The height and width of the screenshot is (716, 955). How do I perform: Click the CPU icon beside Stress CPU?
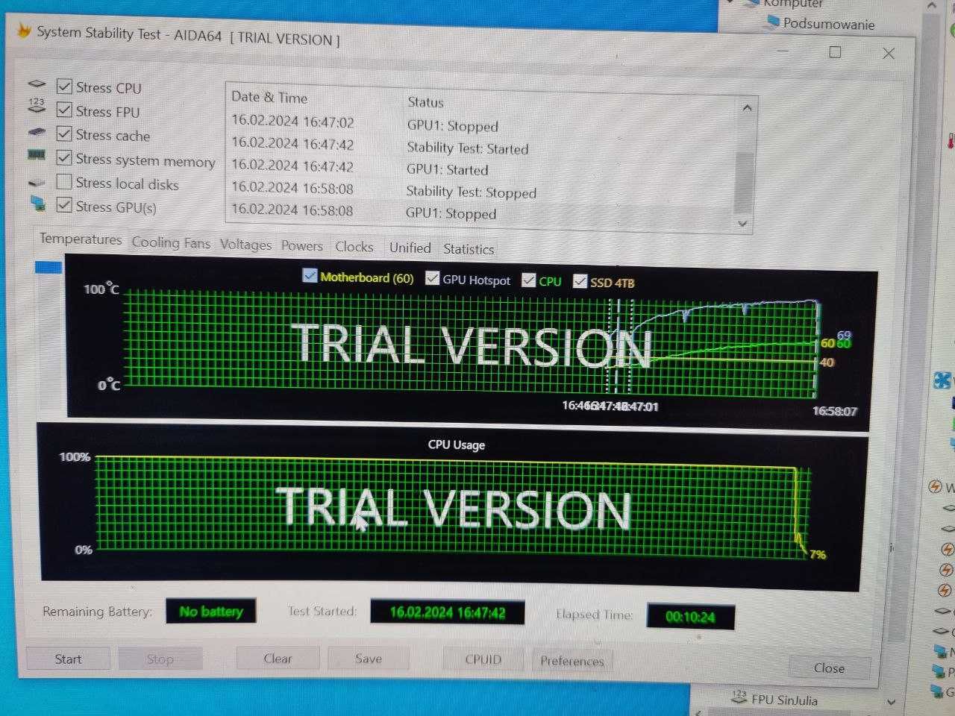[x=37, y=84]
